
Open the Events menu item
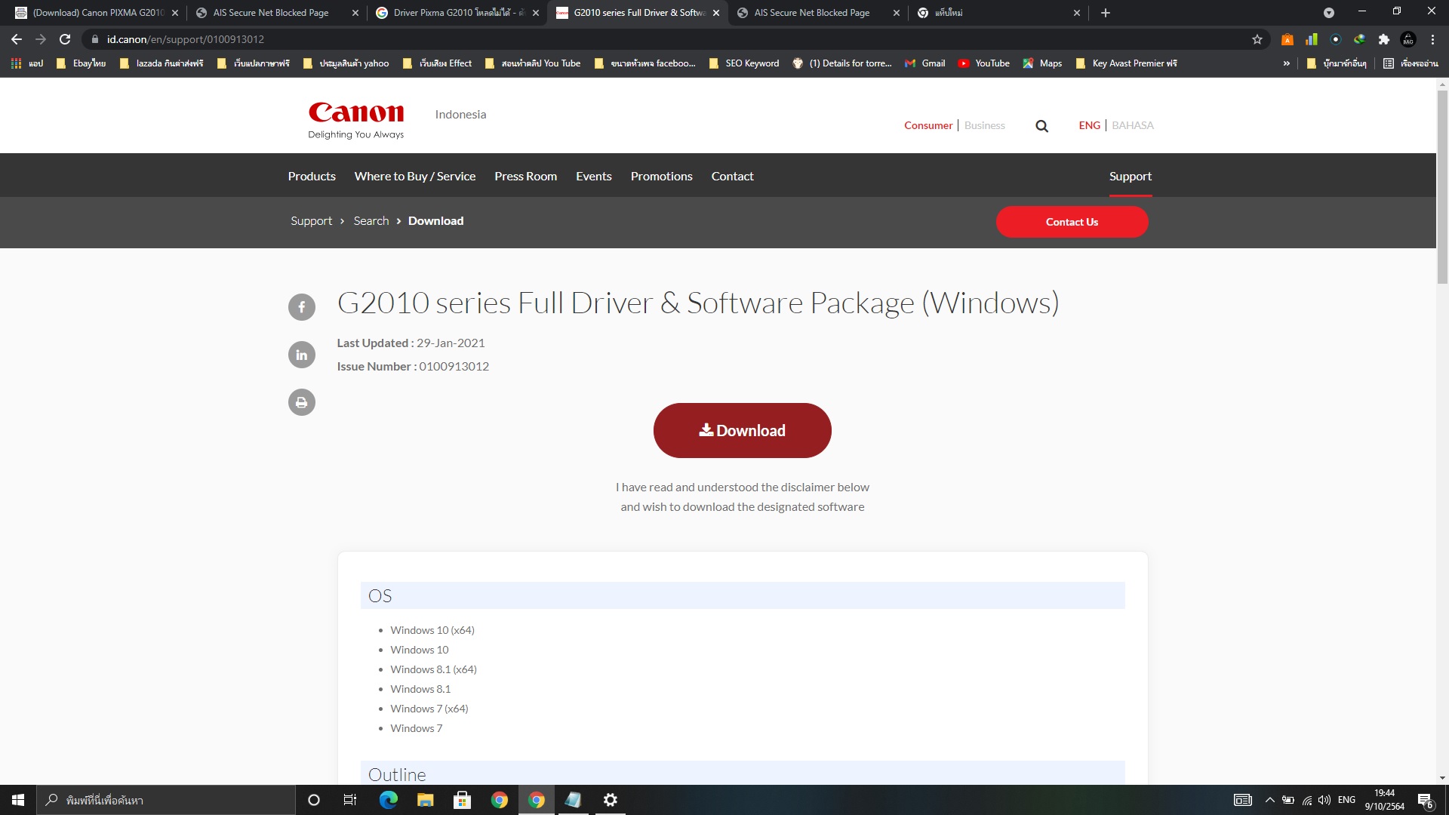(594, 177)
